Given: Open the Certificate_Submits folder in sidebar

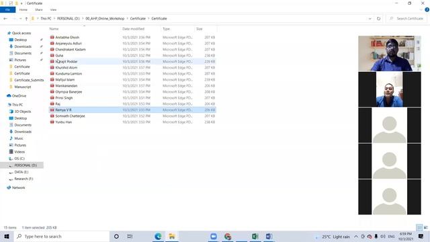Looking at the screenshot, I should [29, 80].
